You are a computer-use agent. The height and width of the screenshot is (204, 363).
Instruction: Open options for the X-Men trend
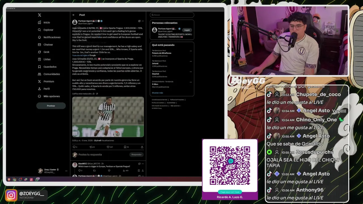pos(191,82)
